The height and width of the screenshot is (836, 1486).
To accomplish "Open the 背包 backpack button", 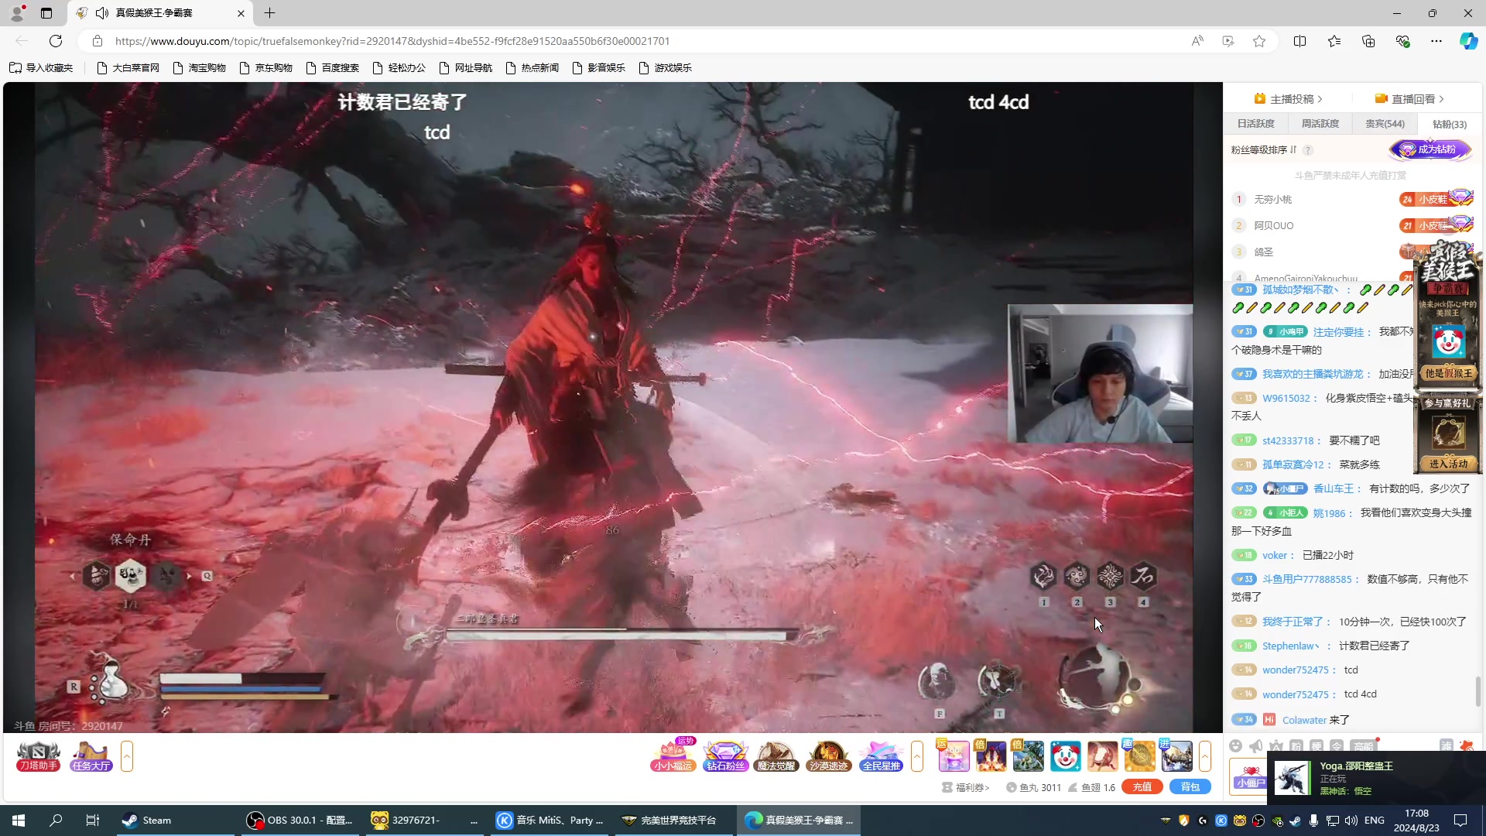I will click(x=1190, y=787).
